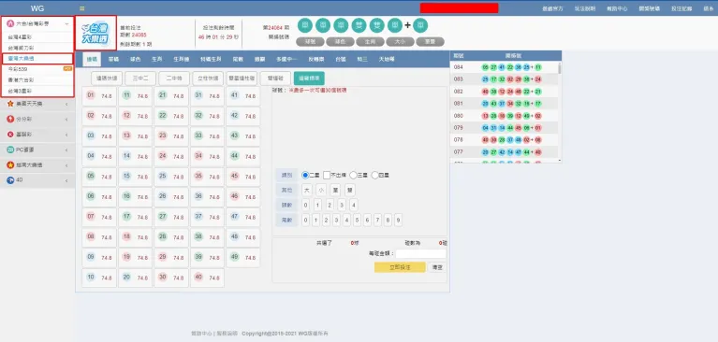Pick number ball 33
Image resolution: width=718 pixels, height=342 pixels.
tap(198, 135)
